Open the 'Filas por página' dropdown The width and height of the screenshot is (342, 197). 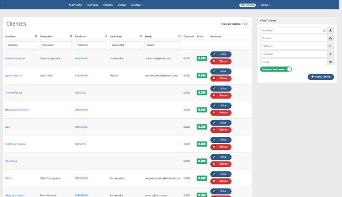244,24
